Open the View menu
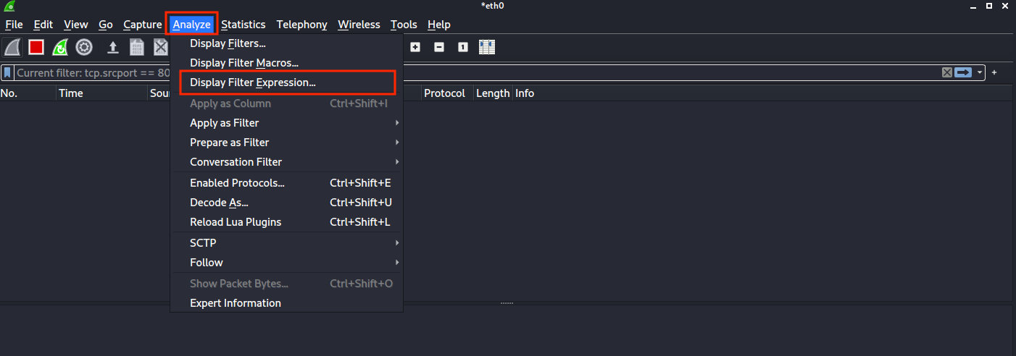The height and width of the screenshot is (356, 1016). pos(76,25)
